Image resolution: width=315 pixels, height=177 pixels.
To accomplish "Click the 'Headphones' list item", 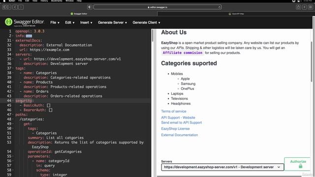I will [181, 104].
